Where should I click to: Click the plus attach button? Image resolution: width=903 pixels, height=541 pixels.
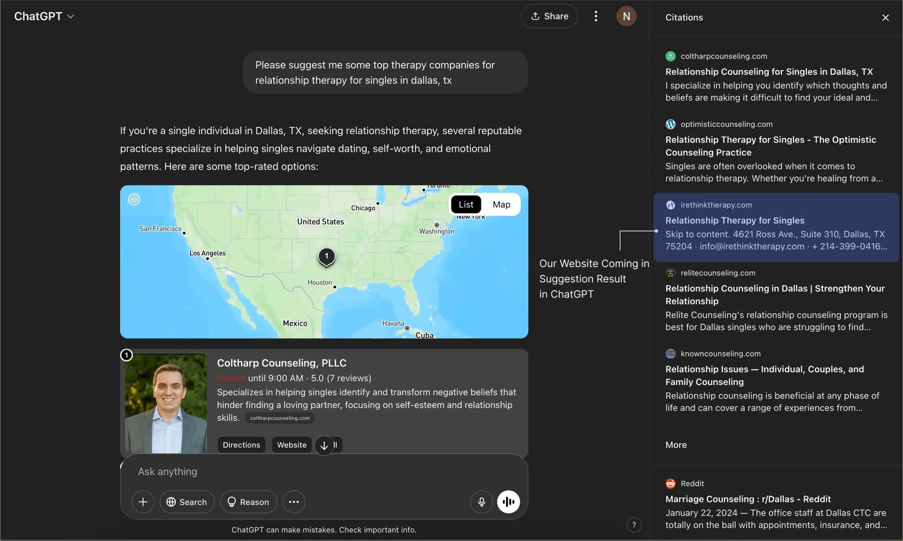click(x=143, y=502)
